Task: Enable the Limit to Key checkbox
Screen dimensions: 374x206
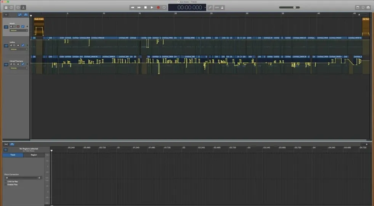Action: (x=6, y=182)
